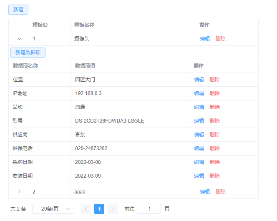Delete the 采购日期 data item
Image resolution: width=277 pixels, height=221 pixels.
pos(215,162)
